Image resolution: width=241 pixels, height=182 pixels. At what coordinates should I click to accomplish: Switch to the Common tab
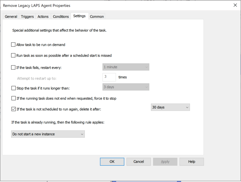tap(97, 17)
